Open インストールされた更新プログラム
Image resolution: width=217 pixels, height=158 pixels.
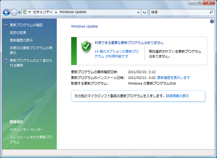pyautogui.click(x=31, y=139)
